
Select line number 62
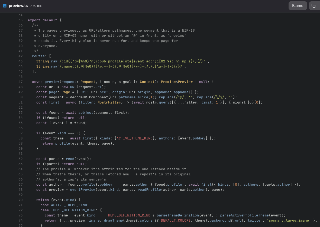tap(20, 159)
